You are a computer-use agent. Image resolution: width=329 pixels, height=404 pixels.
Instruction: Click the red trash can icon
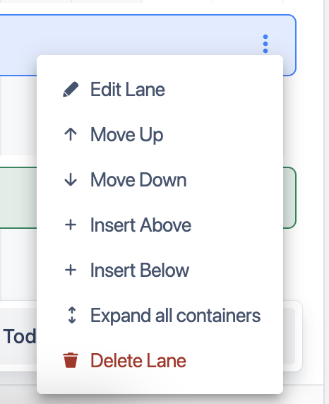(x=71, y=360)
